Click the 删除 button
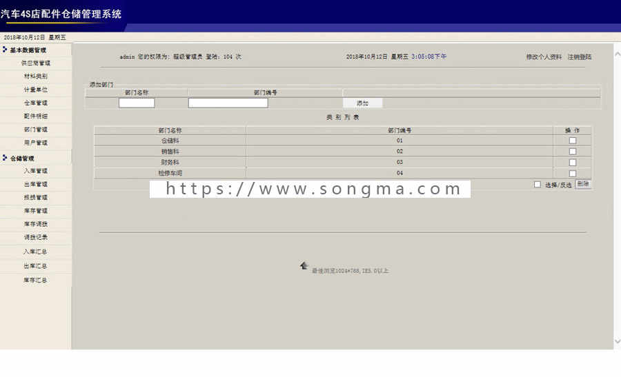The width and height of the screenshot is (621, 377). (x=583, y=184)
